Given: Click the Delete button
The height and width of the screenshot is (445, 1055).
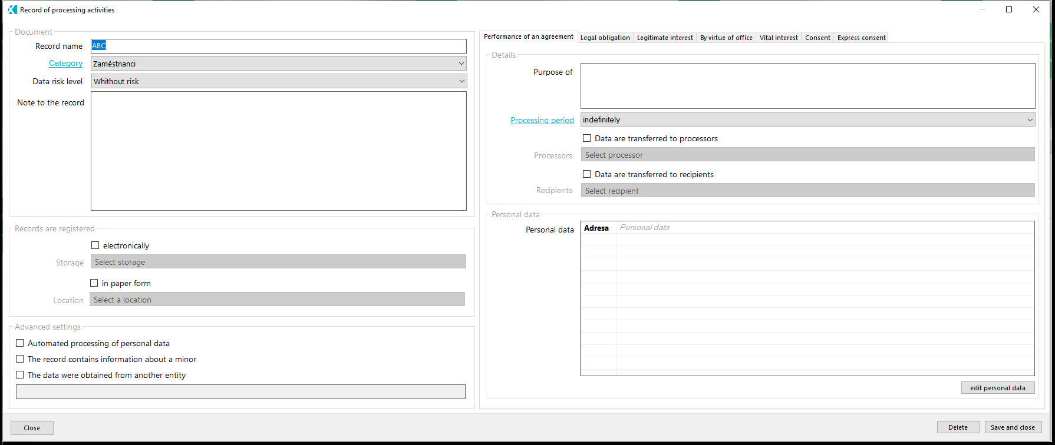Looking at the screenshot, I should [958, 427].
